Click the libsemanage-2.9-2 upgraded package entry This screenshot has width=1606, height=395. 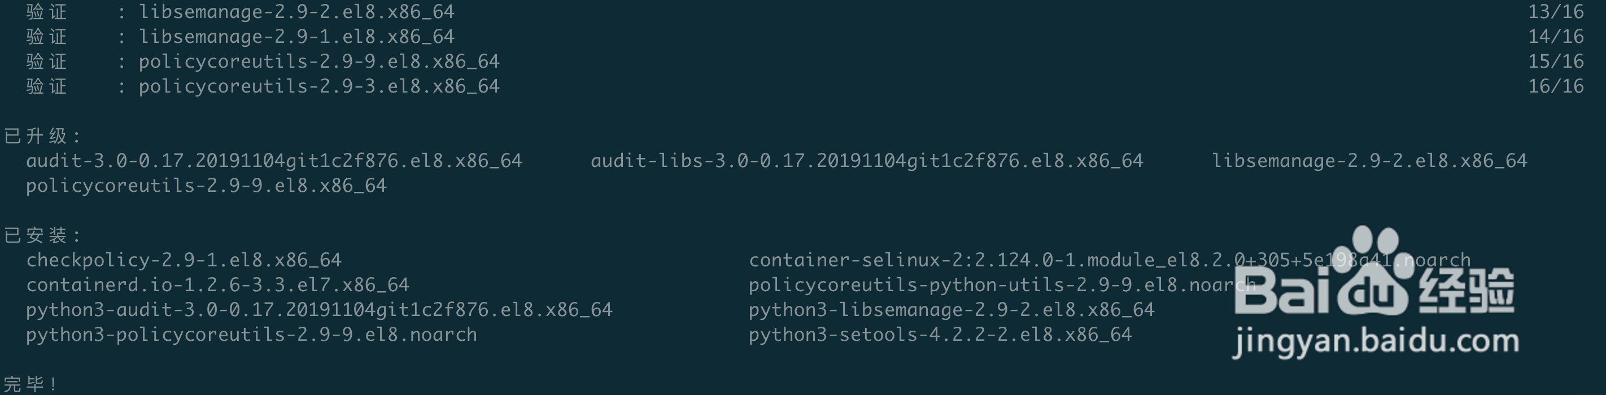(1370, 161)
